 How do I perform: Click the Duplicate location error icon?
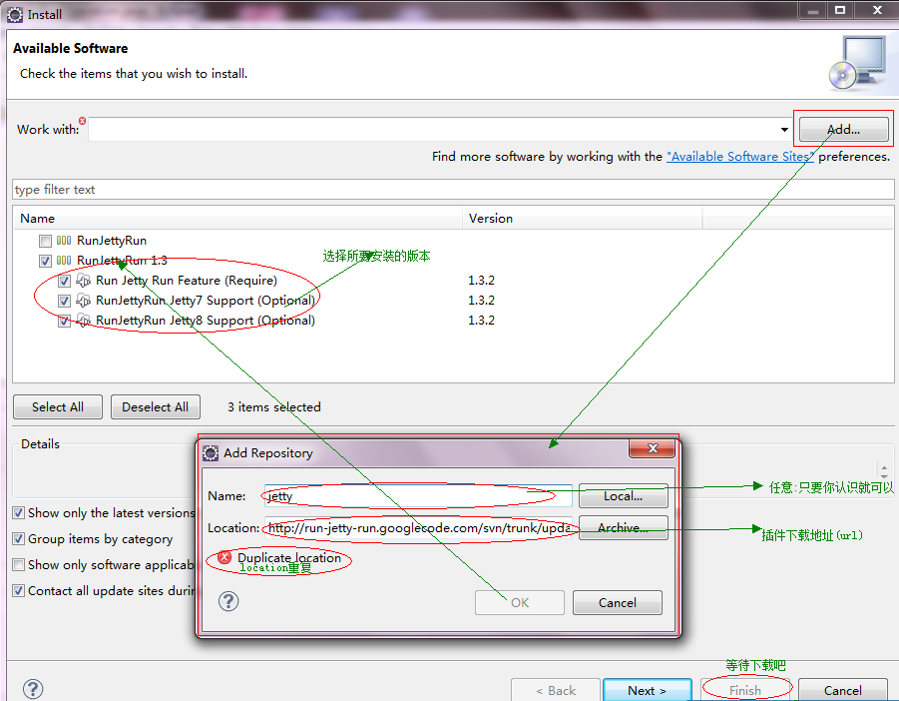(x=225, y=557)
